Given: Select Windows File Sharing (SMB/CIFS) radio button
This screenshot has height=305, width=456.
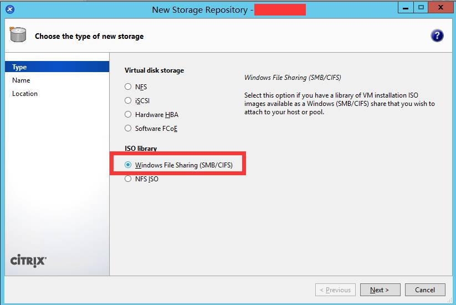Looking at the screenshot, I should point(129,165).
